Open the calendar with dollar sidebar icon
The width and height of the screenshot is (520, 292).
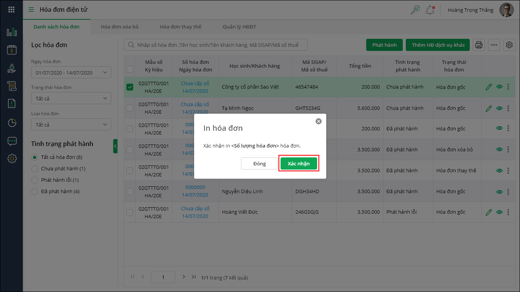(x=12, y=50)
